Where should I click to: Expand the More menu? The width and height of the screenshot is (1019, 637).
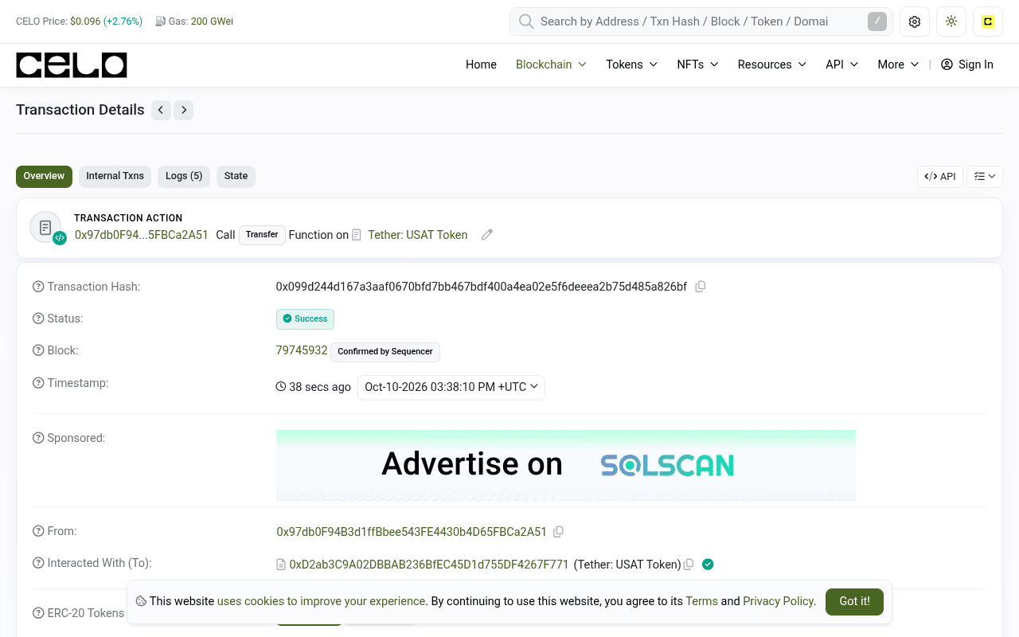point(898,64)
